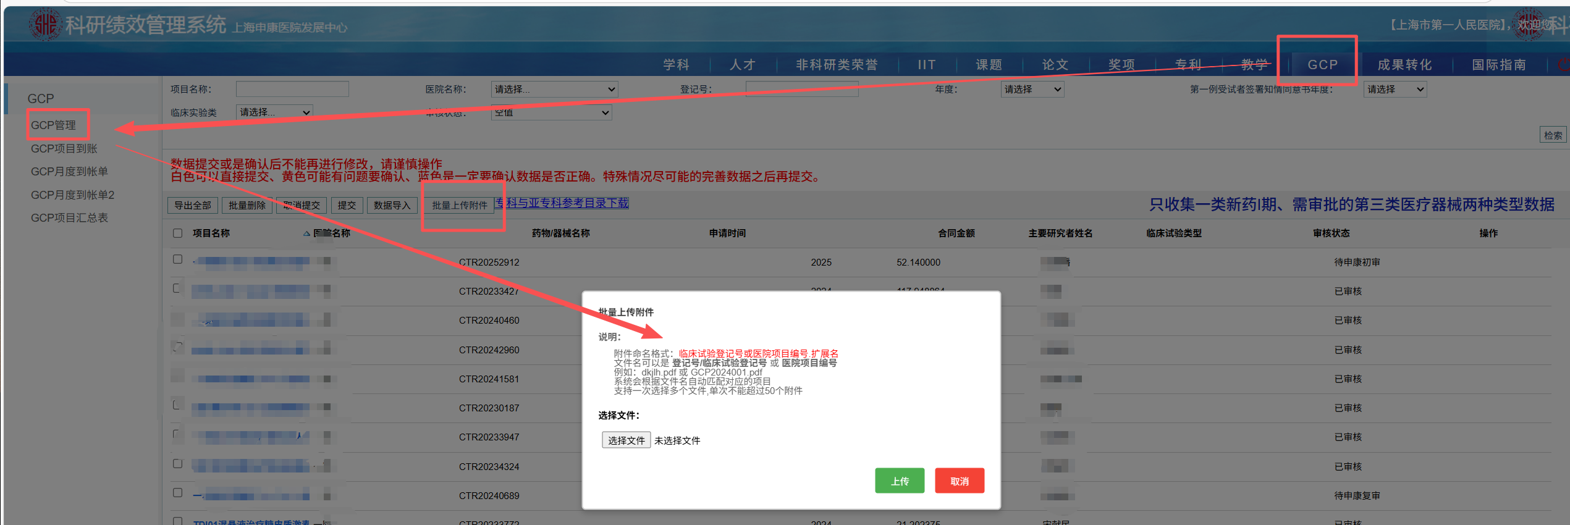Open the 临床实验类 dropdown

coord(274,112)
